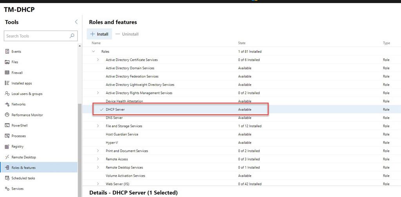Select Active Directory Domain Services row
This screenshot has height=197, width=401.
coord(241,68)
